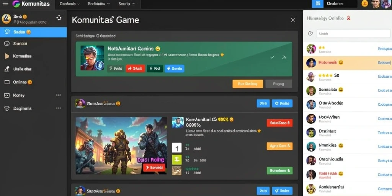Select the white number 1 rank box
Screen dimensions: 392x196
point(177,148)
